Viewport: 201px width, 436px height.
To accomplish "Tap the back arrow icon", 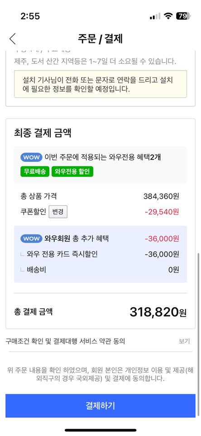I will [13, 39].
